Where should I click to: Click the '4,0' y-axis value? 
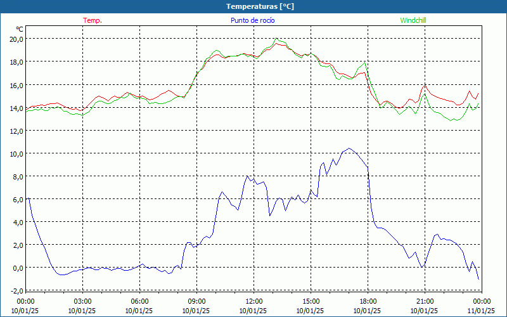[18, 223]
